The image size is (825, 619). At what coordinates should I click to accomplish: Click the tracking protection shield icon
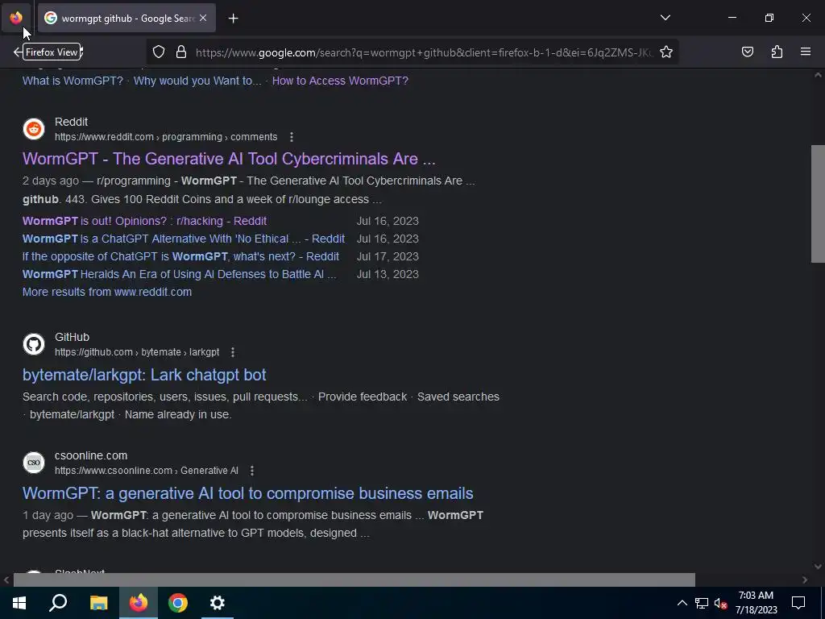(x=159, y=52)
